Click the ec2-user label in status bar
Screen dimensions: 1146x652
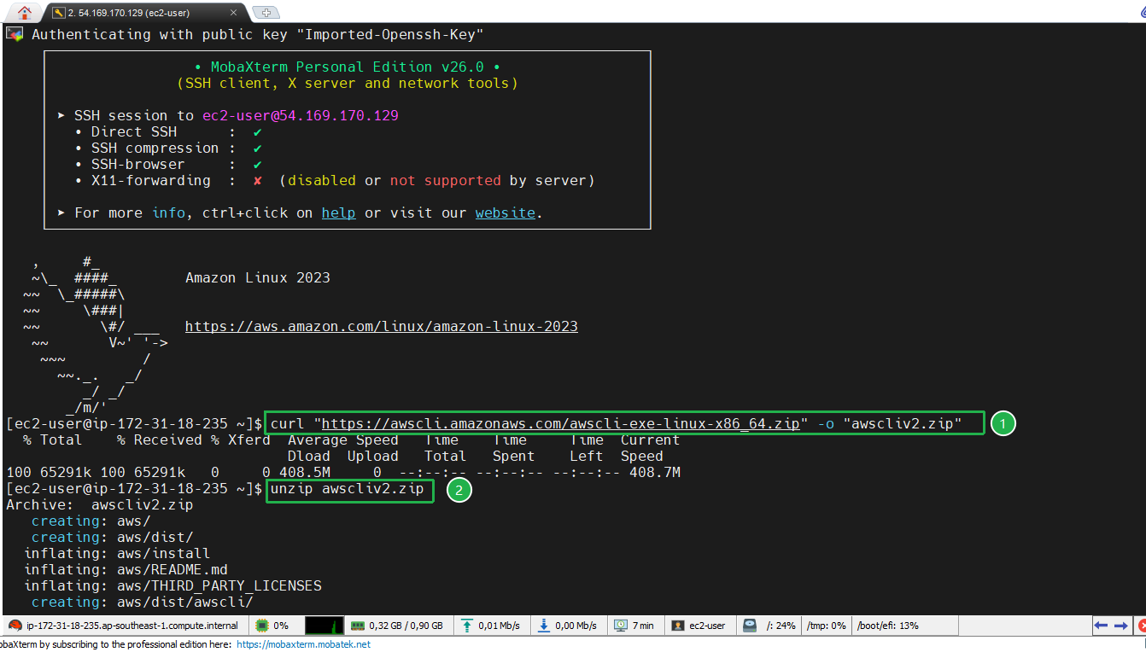coord(707,626)
